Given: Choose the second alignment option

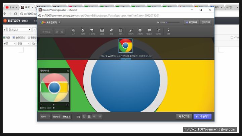Looking at the screenshot, I should point(89,116).
